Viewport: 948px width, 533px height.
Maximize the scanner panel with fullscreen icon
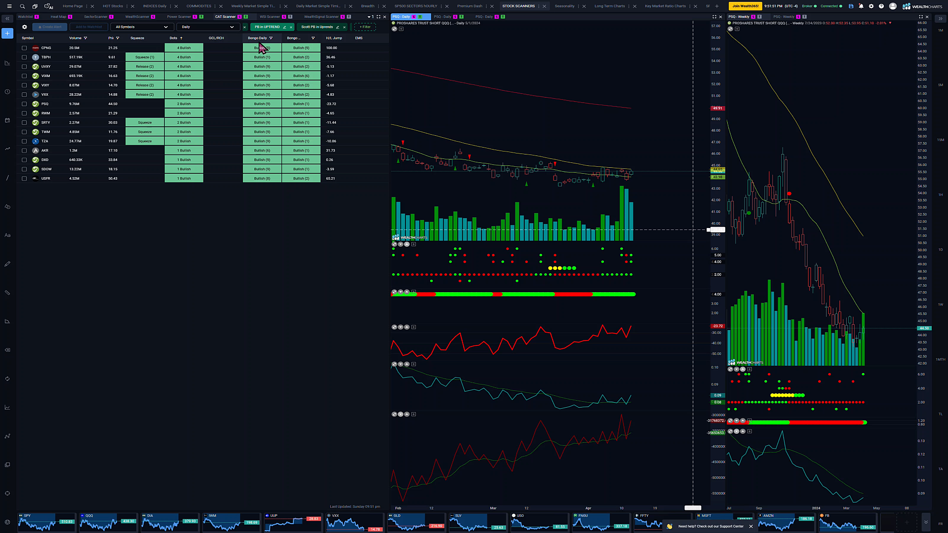pos(379,17)
